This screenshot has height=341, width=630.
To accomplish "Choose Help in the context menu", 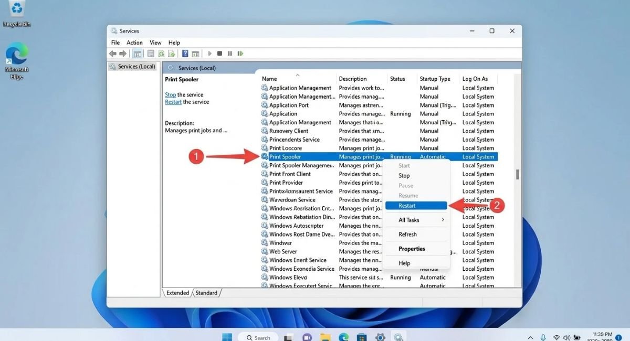I will [x=416, y=263].
